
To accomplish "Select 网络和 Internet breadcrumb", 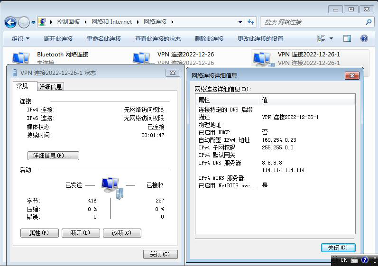I will click(x=111, y=22).
